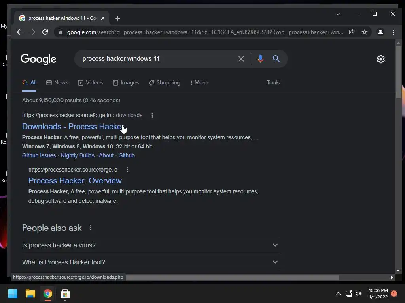
Task: Click the results count text
Action: click(x=71, y=100)
